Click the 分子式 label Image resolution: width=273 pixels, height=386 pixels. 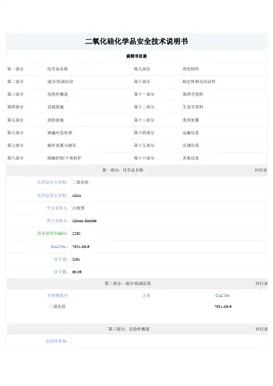click(x=61, y=259)
